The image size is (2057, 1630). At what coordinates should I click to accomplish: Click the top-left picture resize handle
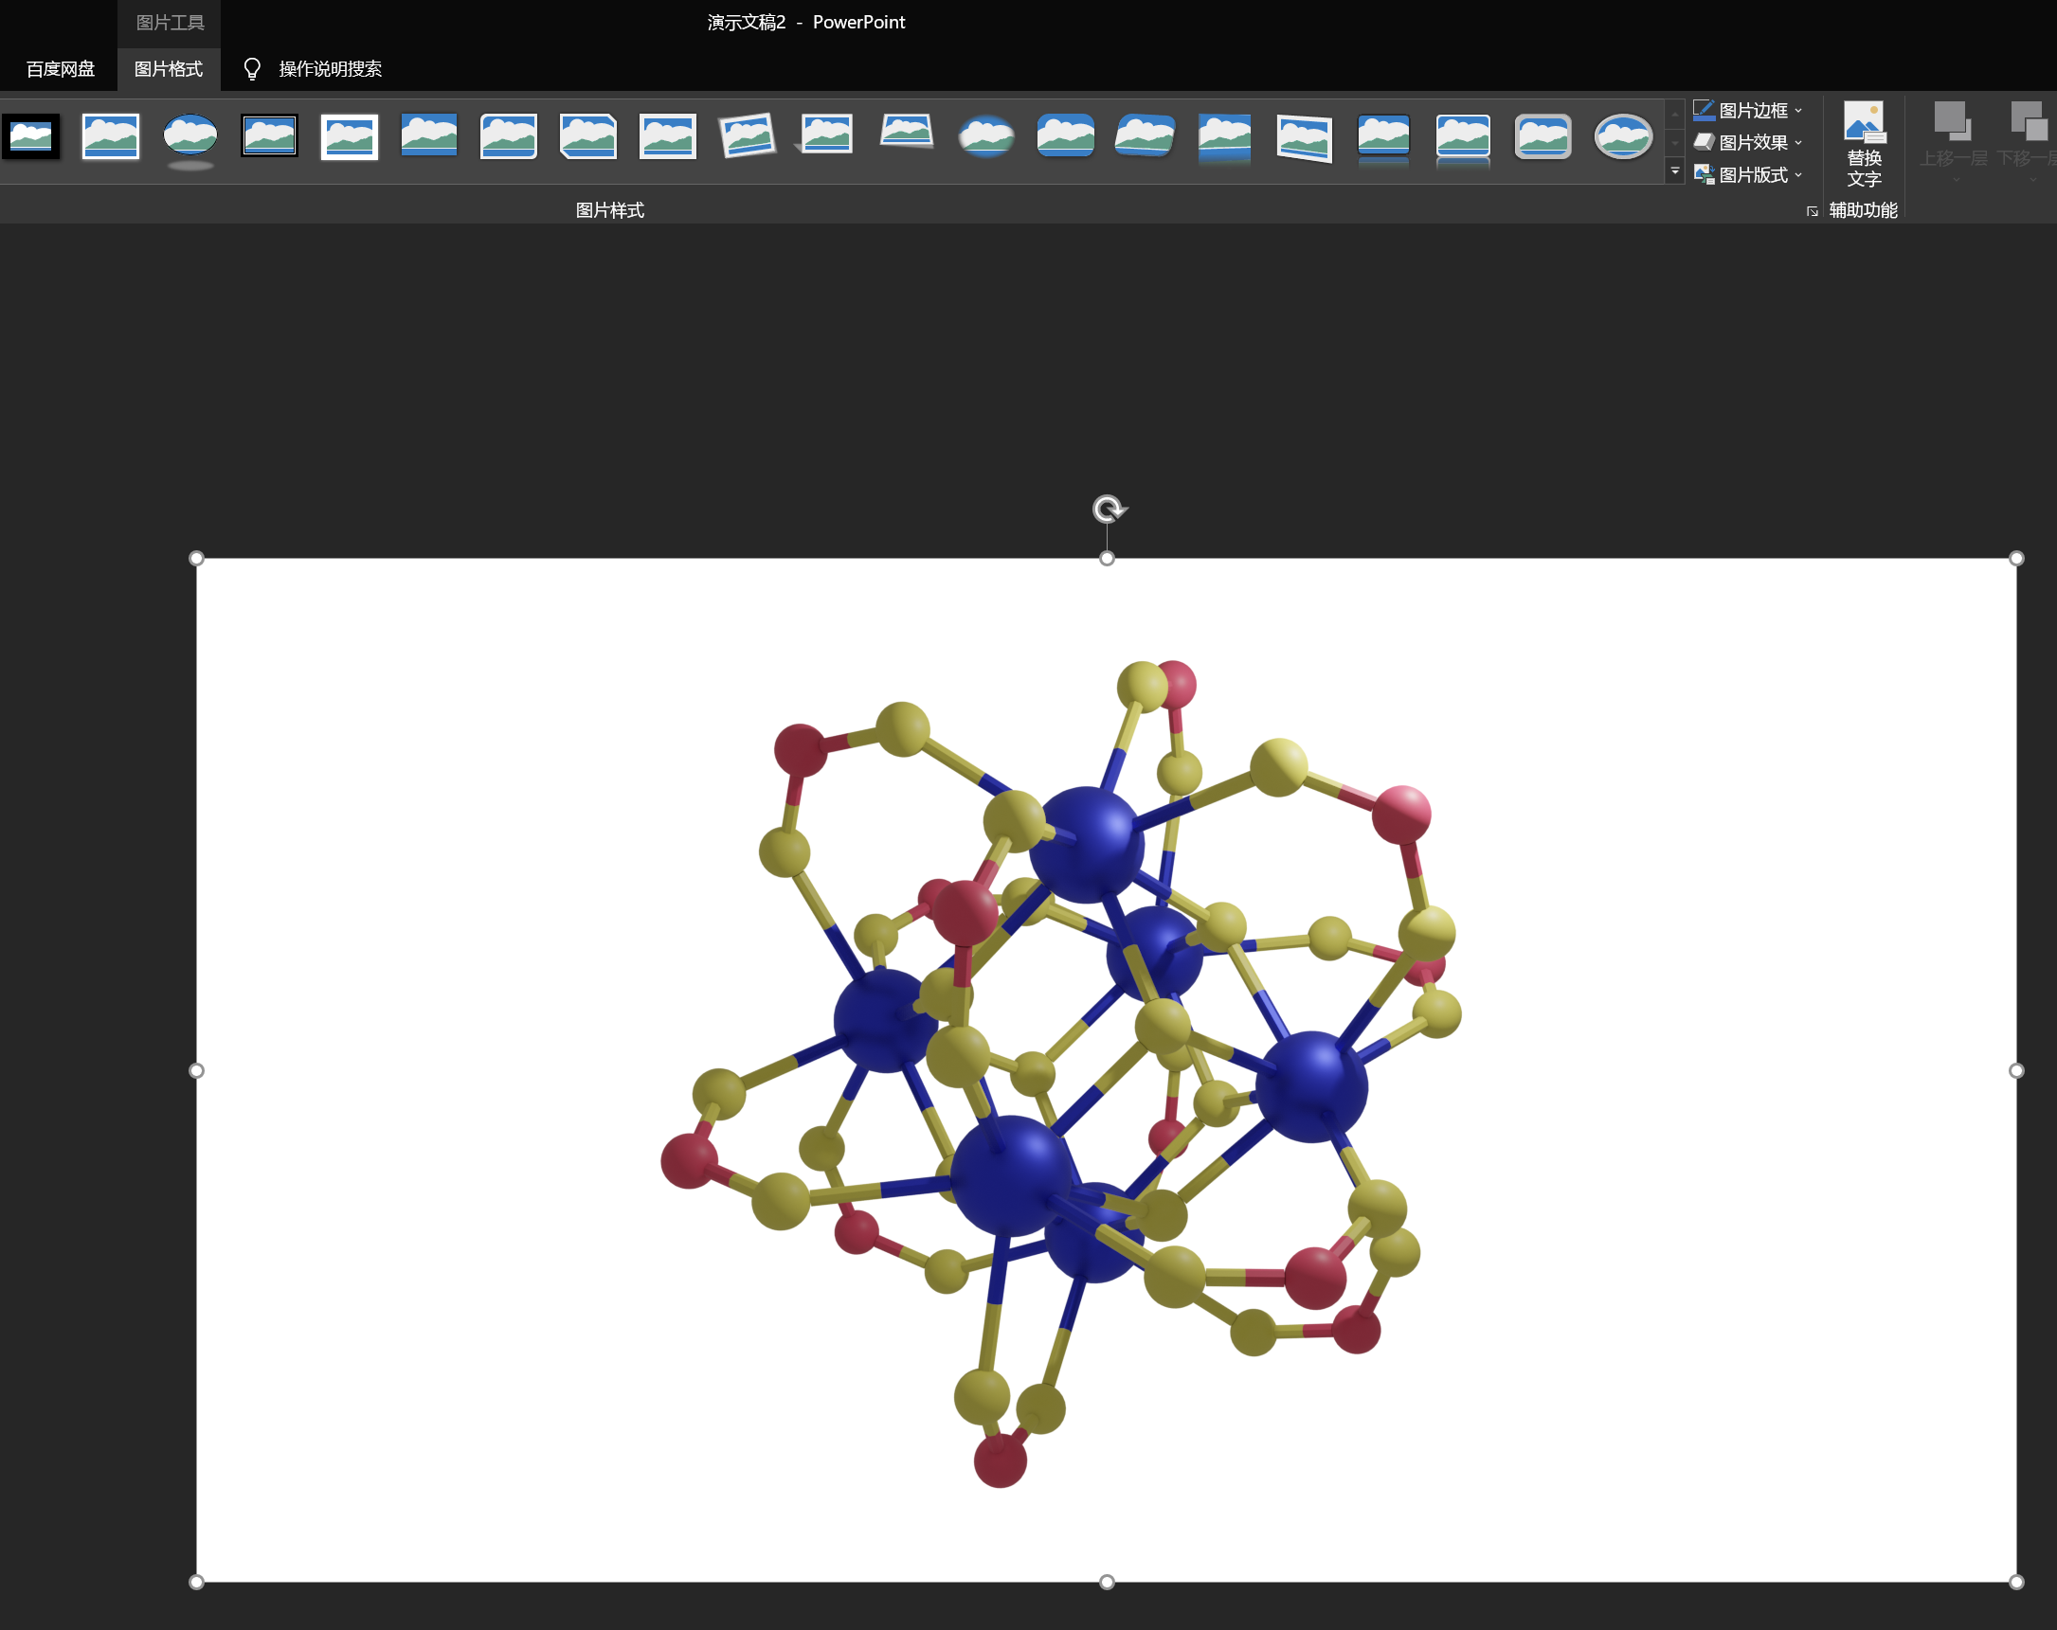point(196,558)
